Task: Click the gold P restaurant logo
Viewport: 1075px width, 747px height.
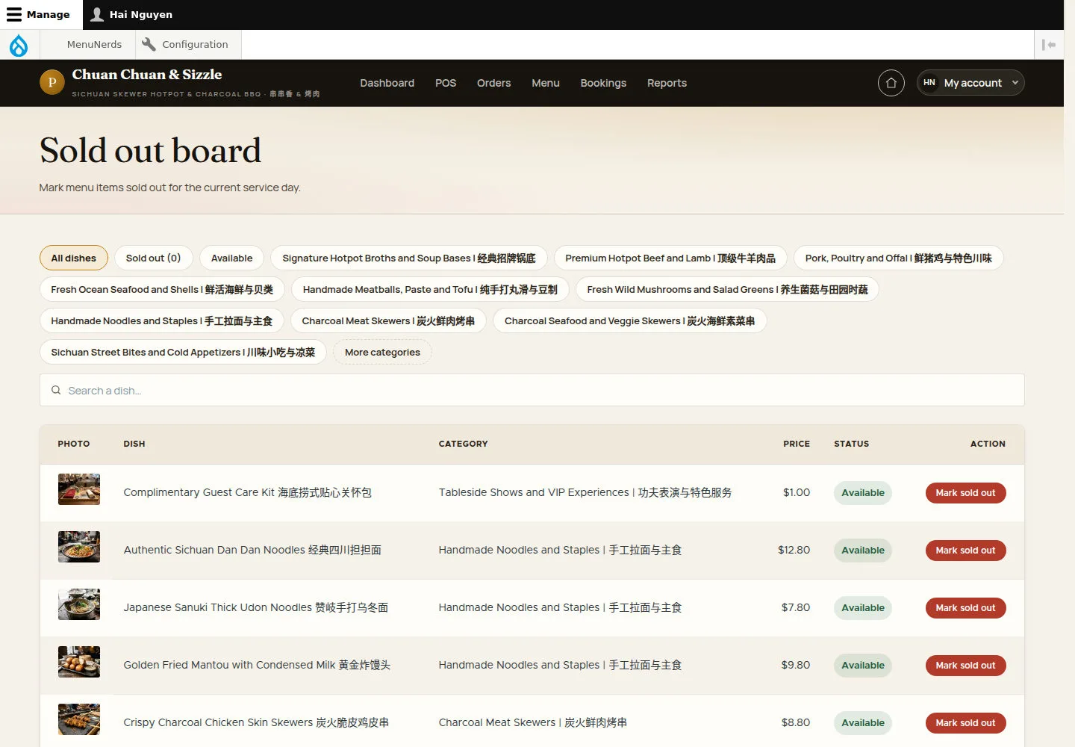Action: click(x=52, y=82)
